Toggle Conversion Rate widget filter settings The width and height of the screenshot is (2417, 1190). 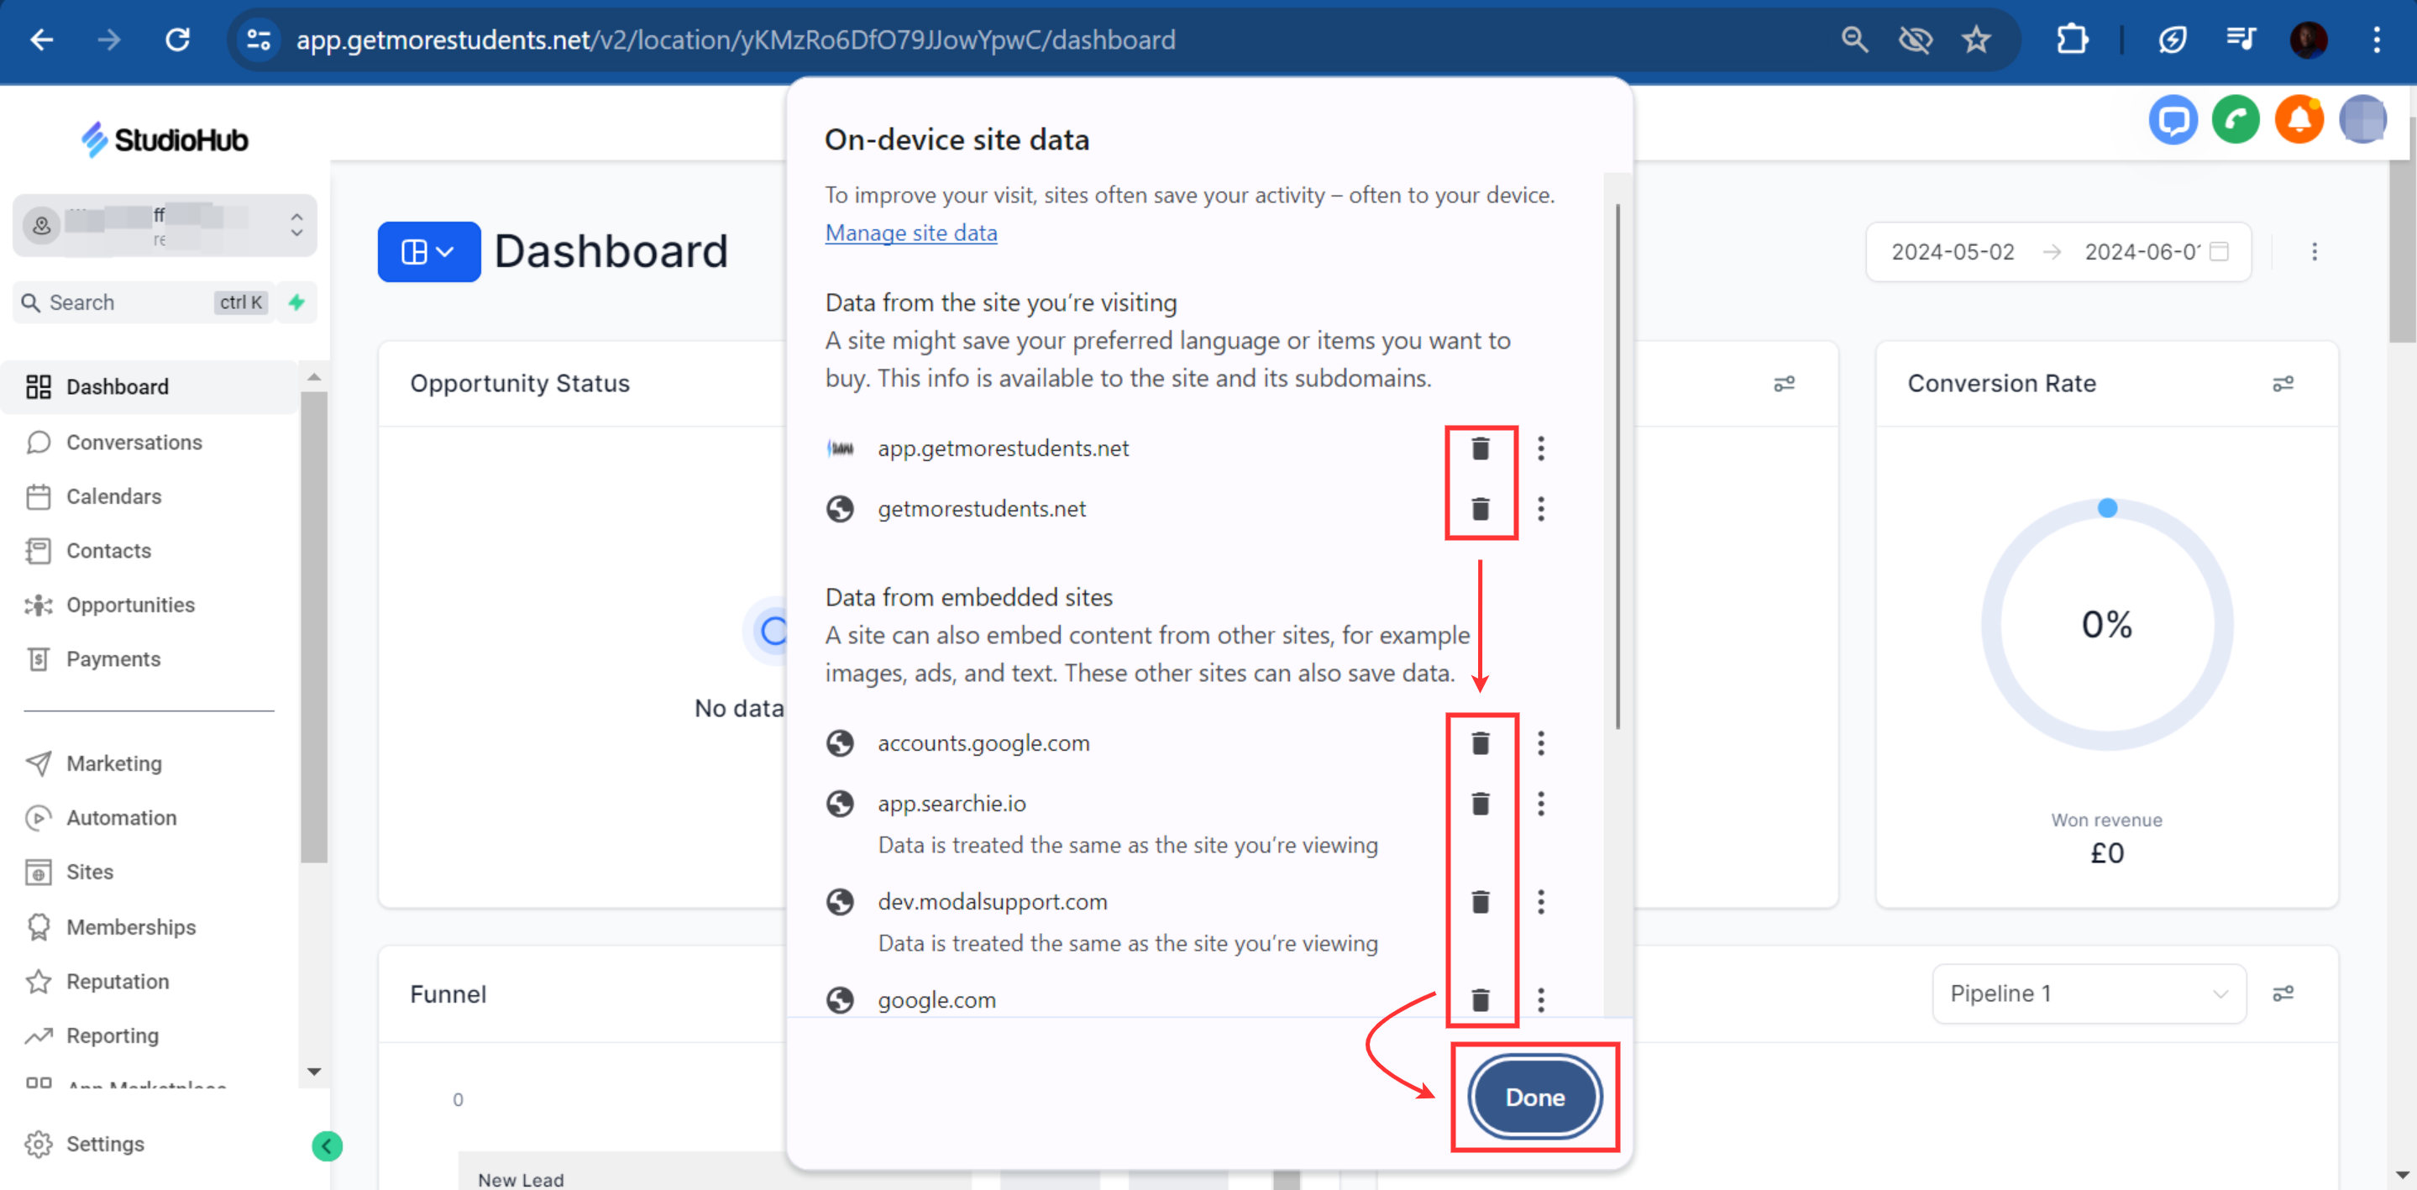[x=2282, y=384]
